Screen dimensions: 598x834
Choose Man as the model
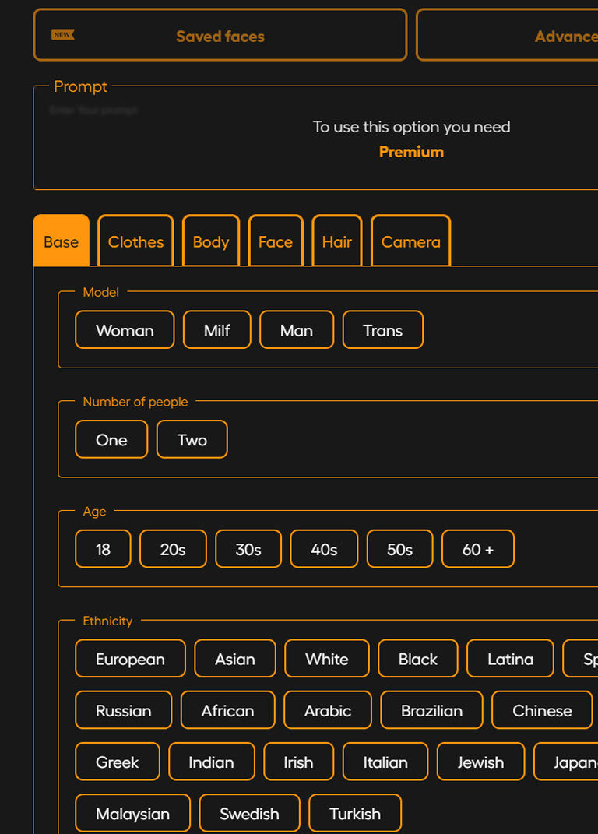[296, 330]
